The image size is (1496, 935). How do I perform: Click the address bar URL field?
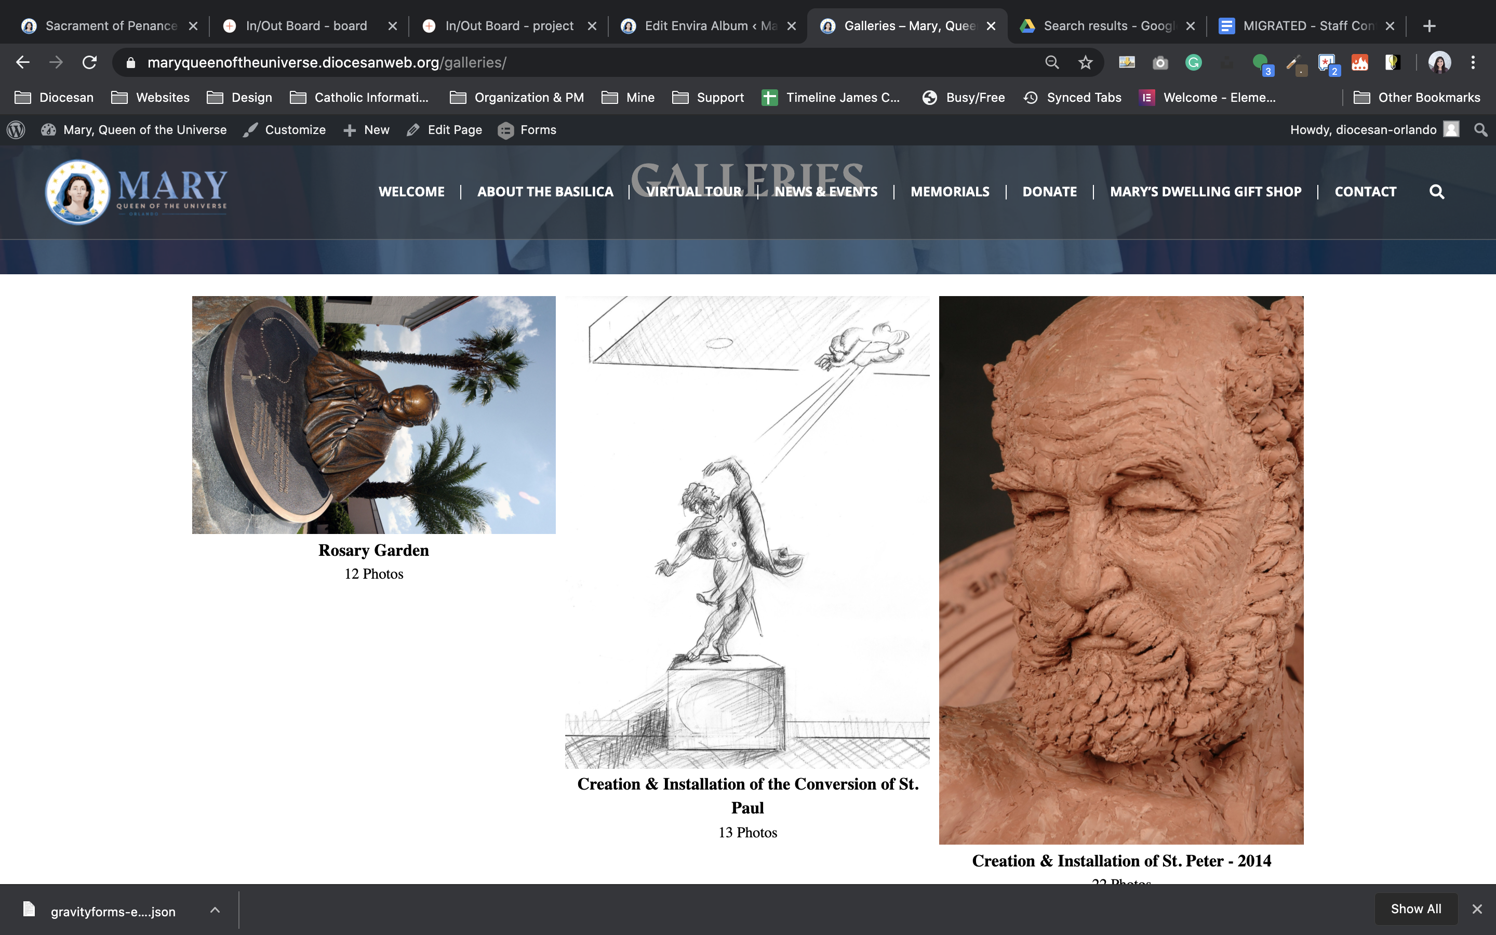pyautogui.click(x=556, y=62)
